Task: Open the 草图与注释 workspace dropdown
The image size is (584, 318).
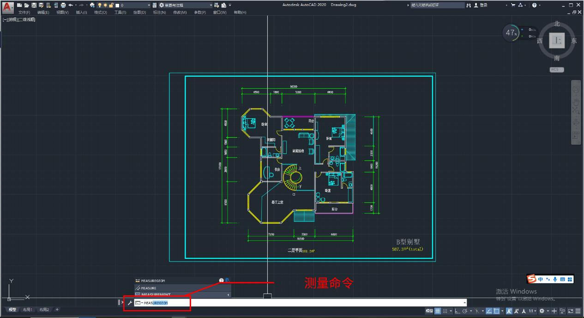Action: pos(211,5)
